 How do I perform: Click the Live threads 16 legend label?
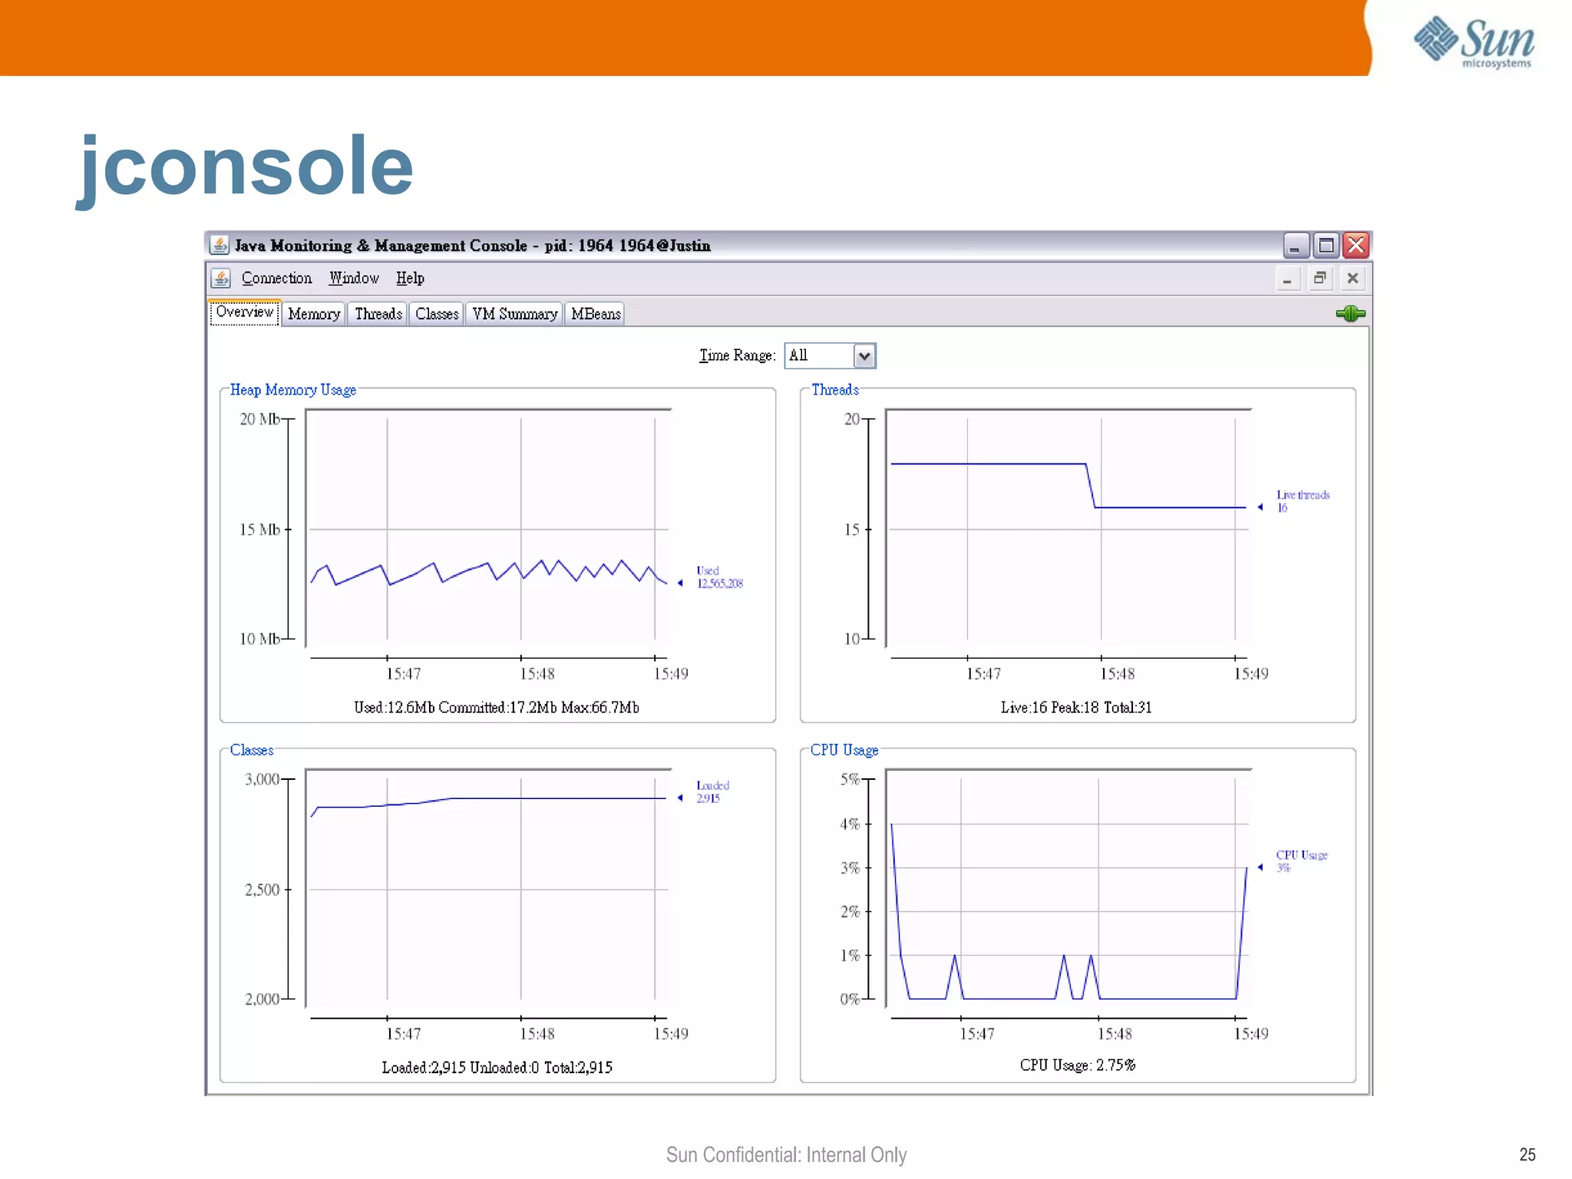[1303, 501]
